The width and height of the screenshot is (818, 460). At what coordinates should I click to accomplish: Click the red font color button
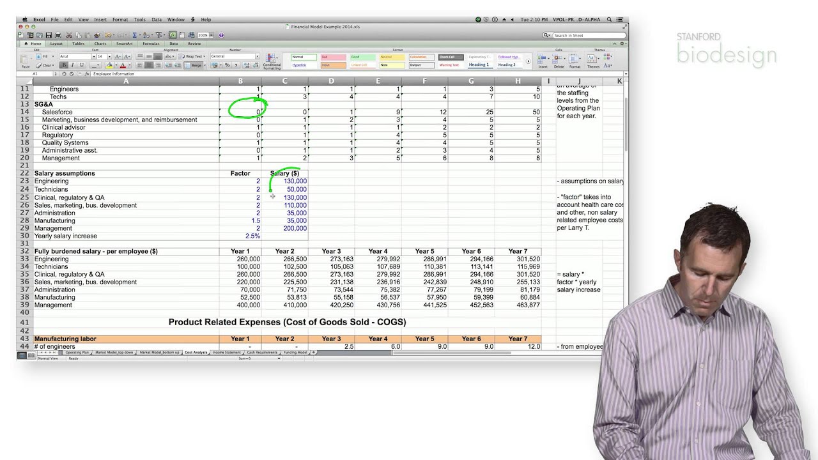[x=123, y=65]
